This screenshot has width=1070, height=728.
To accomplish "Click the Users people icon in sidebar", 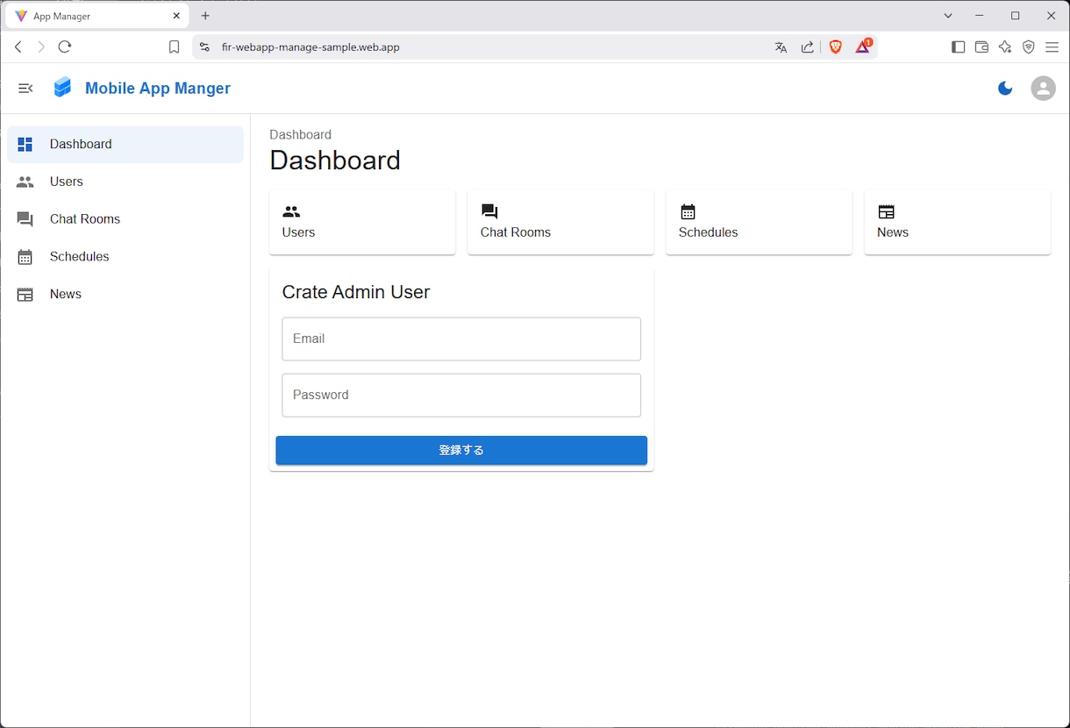I will (x=25, y=182).
